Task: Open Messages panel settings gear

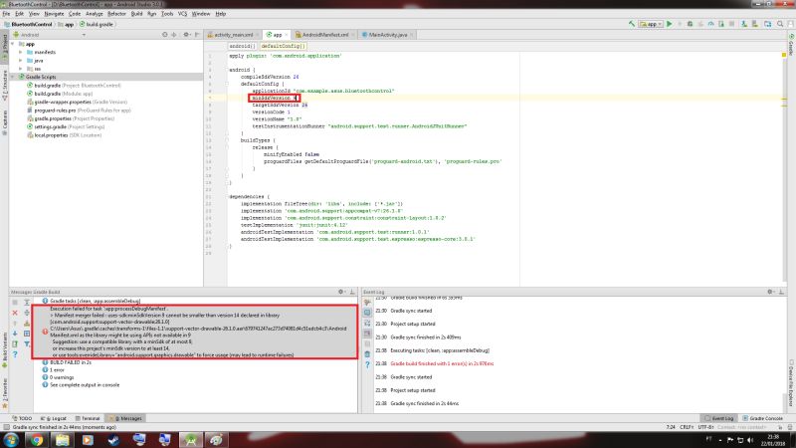Action: (x=341, y=292)
